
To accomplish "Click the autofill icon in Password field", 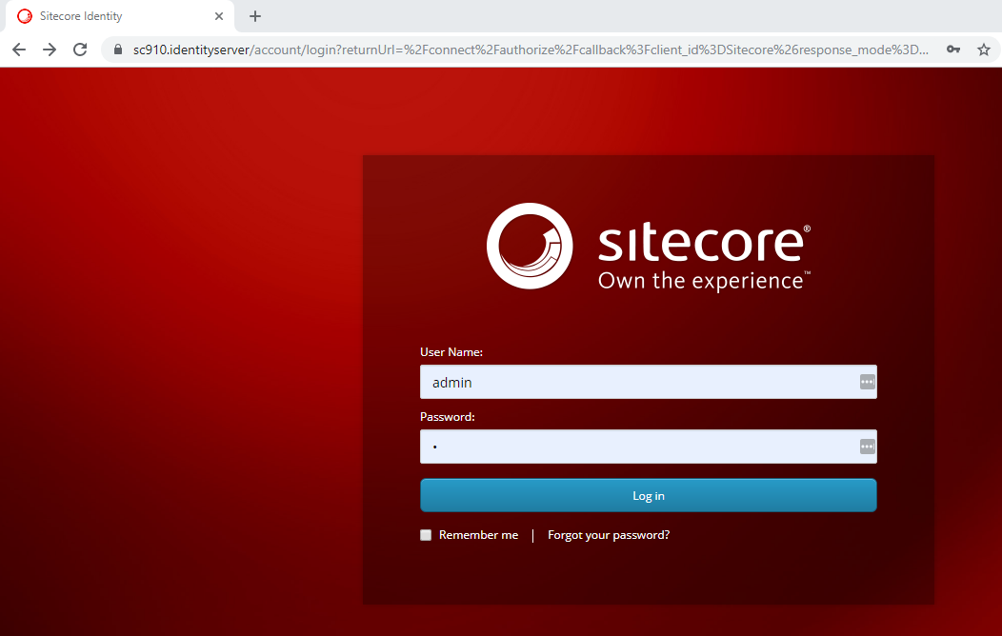I will 867,446.
